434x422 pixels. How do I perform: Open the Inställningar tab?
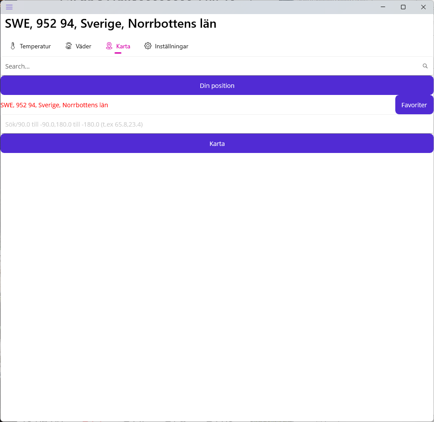(166, 46)
